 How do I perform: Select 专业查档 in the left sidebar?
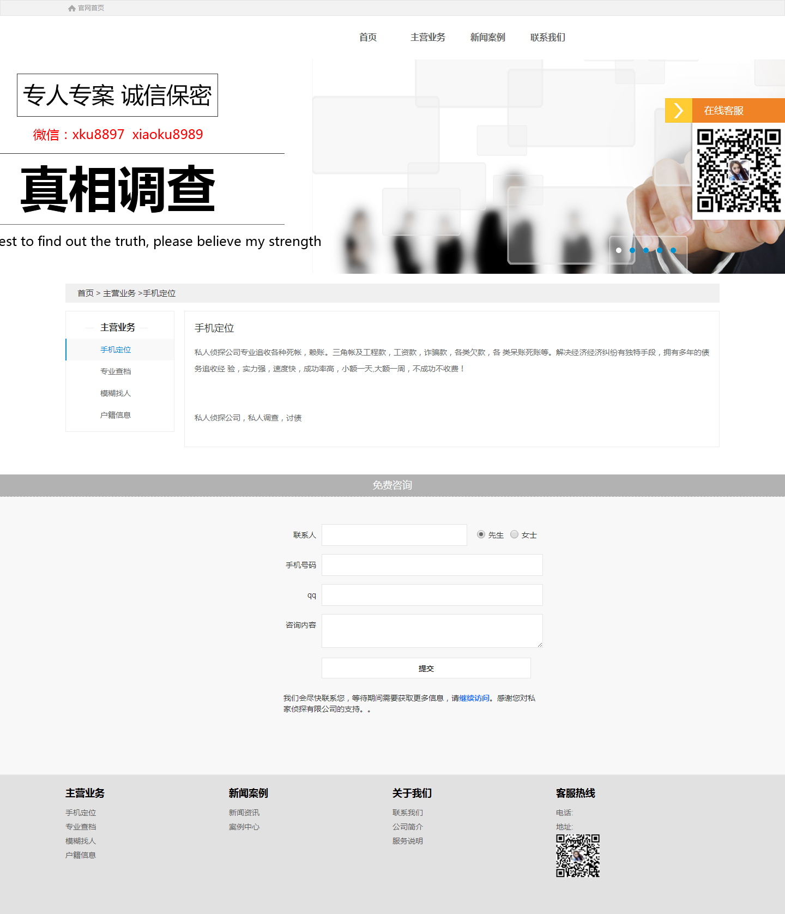(x=116, y=371)
